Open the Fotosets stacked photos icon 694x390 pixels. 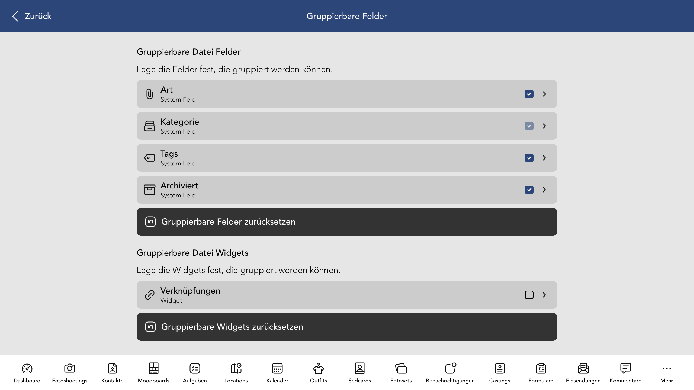pos(401,368)
